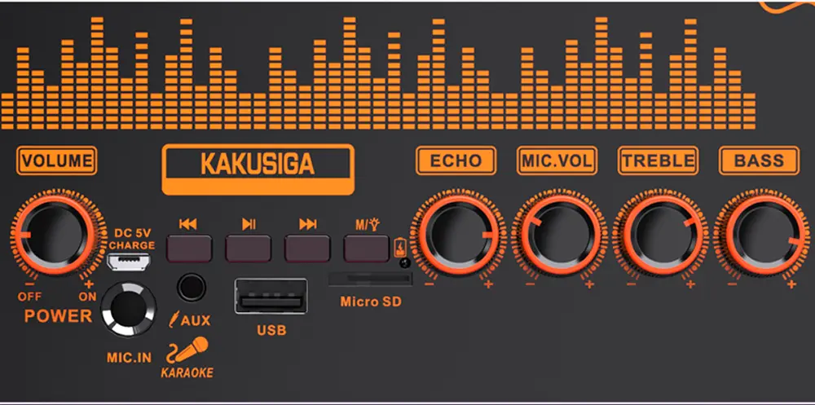This screenshot has height=405, width=815.
Task: Click the ECHO label
Action: tap(456, 161)
